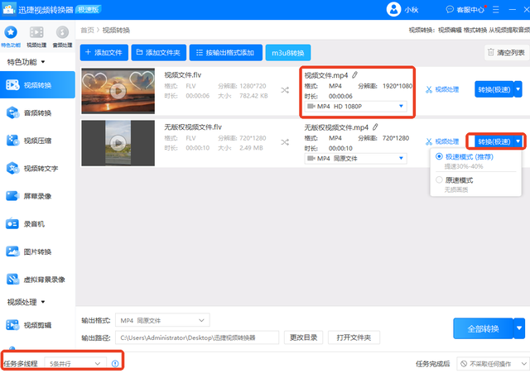Open MP4 HD 1080P format dropdown

pyautogui.click(x=355, y=107)
